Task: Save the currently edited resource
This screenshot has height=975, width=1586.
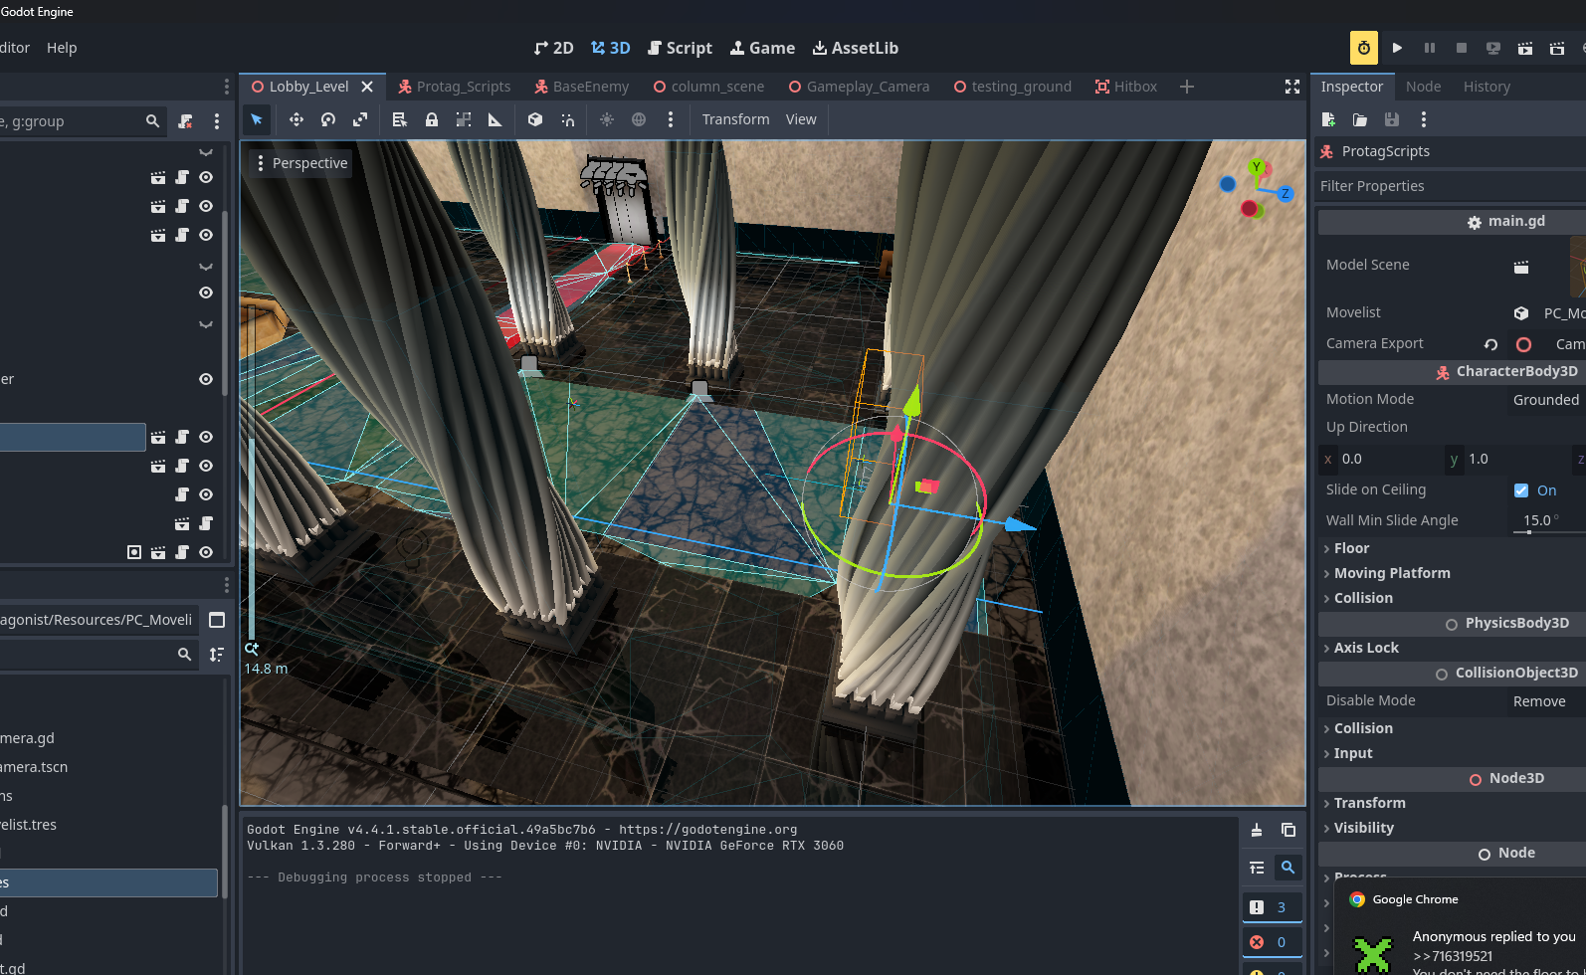Action: pyautogui.click(x=1392, y=119)
